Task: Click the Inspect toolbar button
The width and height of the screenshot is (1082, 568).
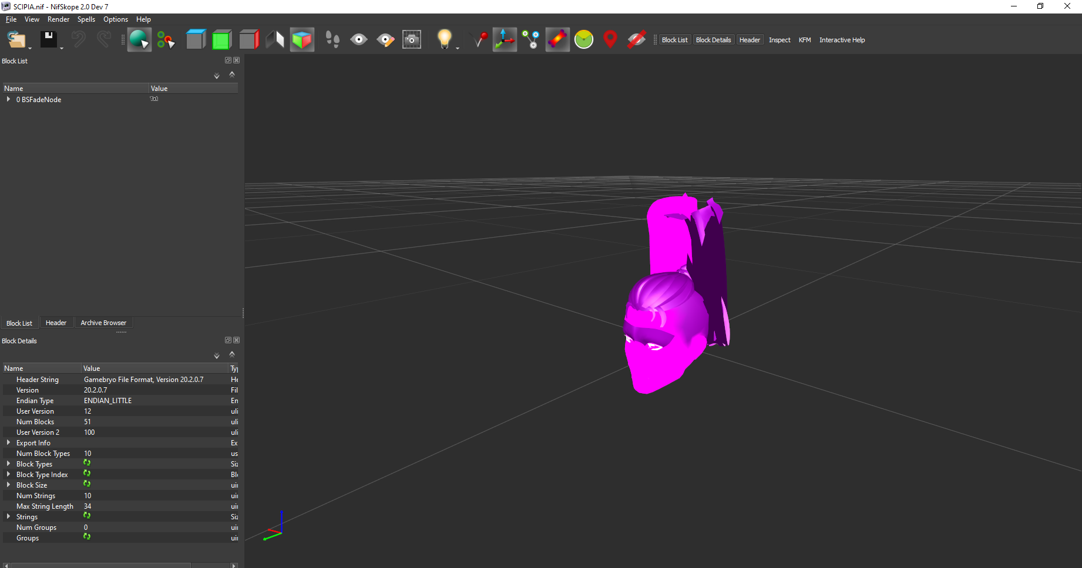Action: pyautogui.click(x=779, y=40)
